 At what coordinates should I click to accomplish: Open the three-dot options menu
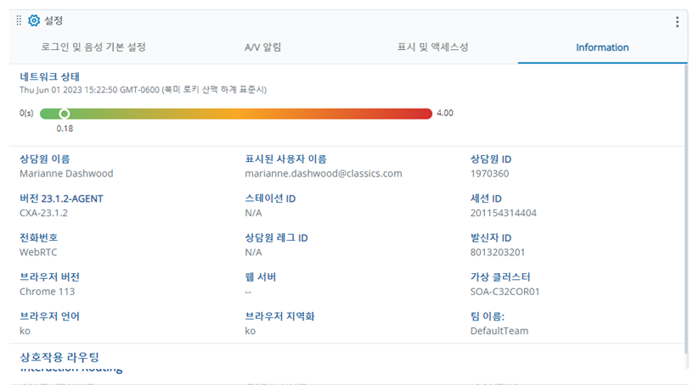tap(677, 22)
